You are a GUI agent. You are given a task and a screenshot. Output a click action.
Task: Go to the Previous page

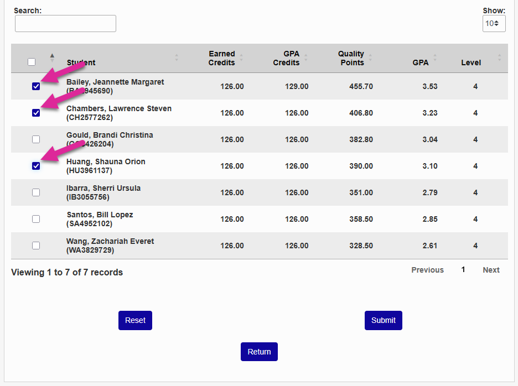tap(427, 270)
